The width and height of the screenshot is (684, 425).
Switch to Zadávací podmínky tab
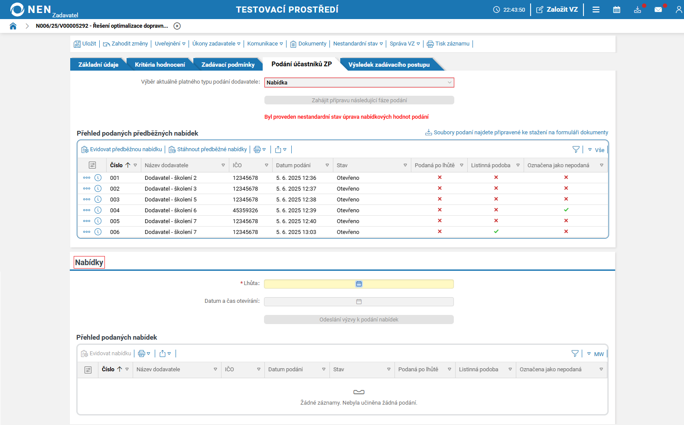228,65
